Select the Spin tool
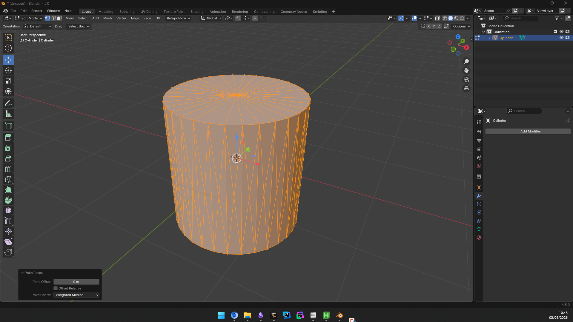Image resolution: width=573 pixels, height=322 pixels. click(8, 200)
